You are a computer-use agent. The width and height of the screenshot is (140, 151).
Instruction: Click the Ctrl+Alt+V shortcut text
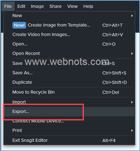tap(113, 35)
